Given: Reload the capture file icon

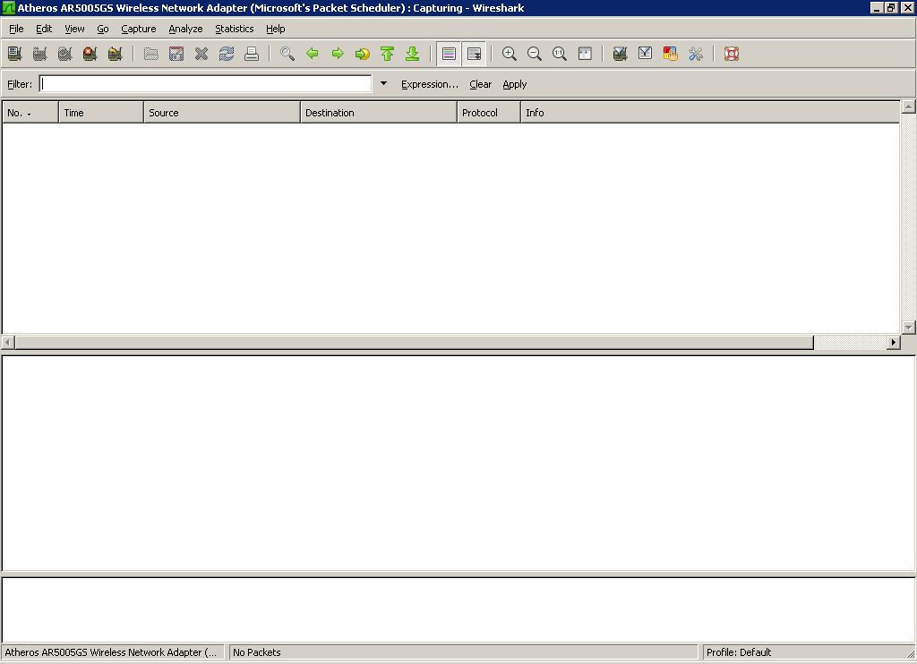Looking at the screenshot, I should click(x=227, y=54).
